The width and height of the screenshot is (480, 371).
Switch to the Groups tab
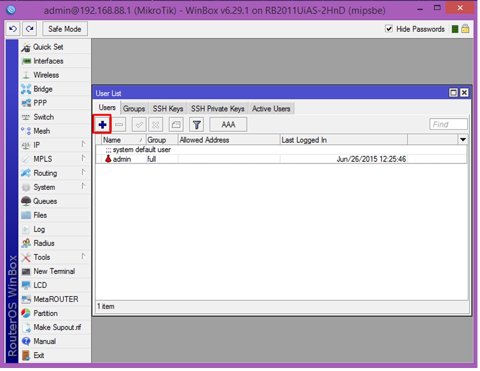click(134, 109)
